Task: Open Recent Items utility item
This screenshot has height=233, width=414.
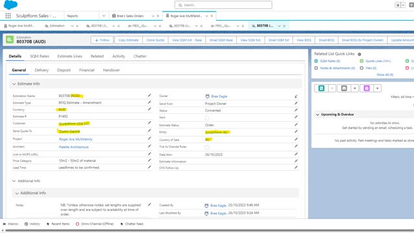Action: [x=58, y=224]
